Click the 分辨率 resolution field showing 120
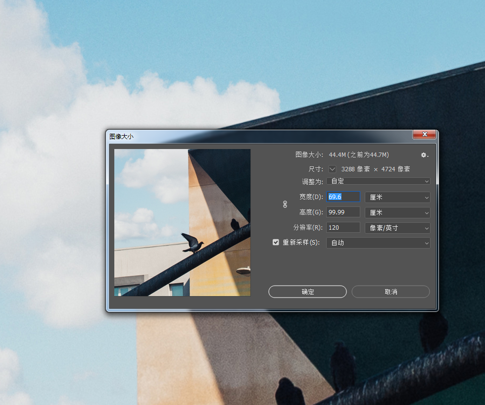Viewport: 485px width, 405px height. 343,227
